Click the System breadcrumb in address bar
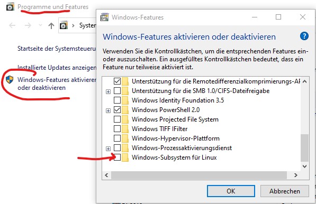Screen dimensions: 316x204 [x=88, y=25]
